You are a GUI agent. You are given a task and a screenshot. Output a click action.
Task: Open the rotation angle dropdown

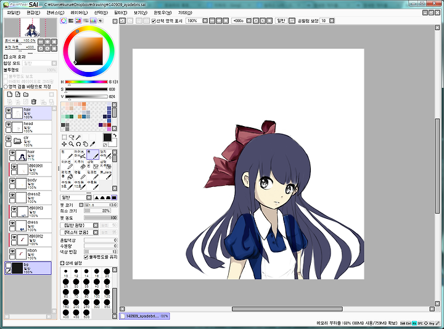click(249, 21)
